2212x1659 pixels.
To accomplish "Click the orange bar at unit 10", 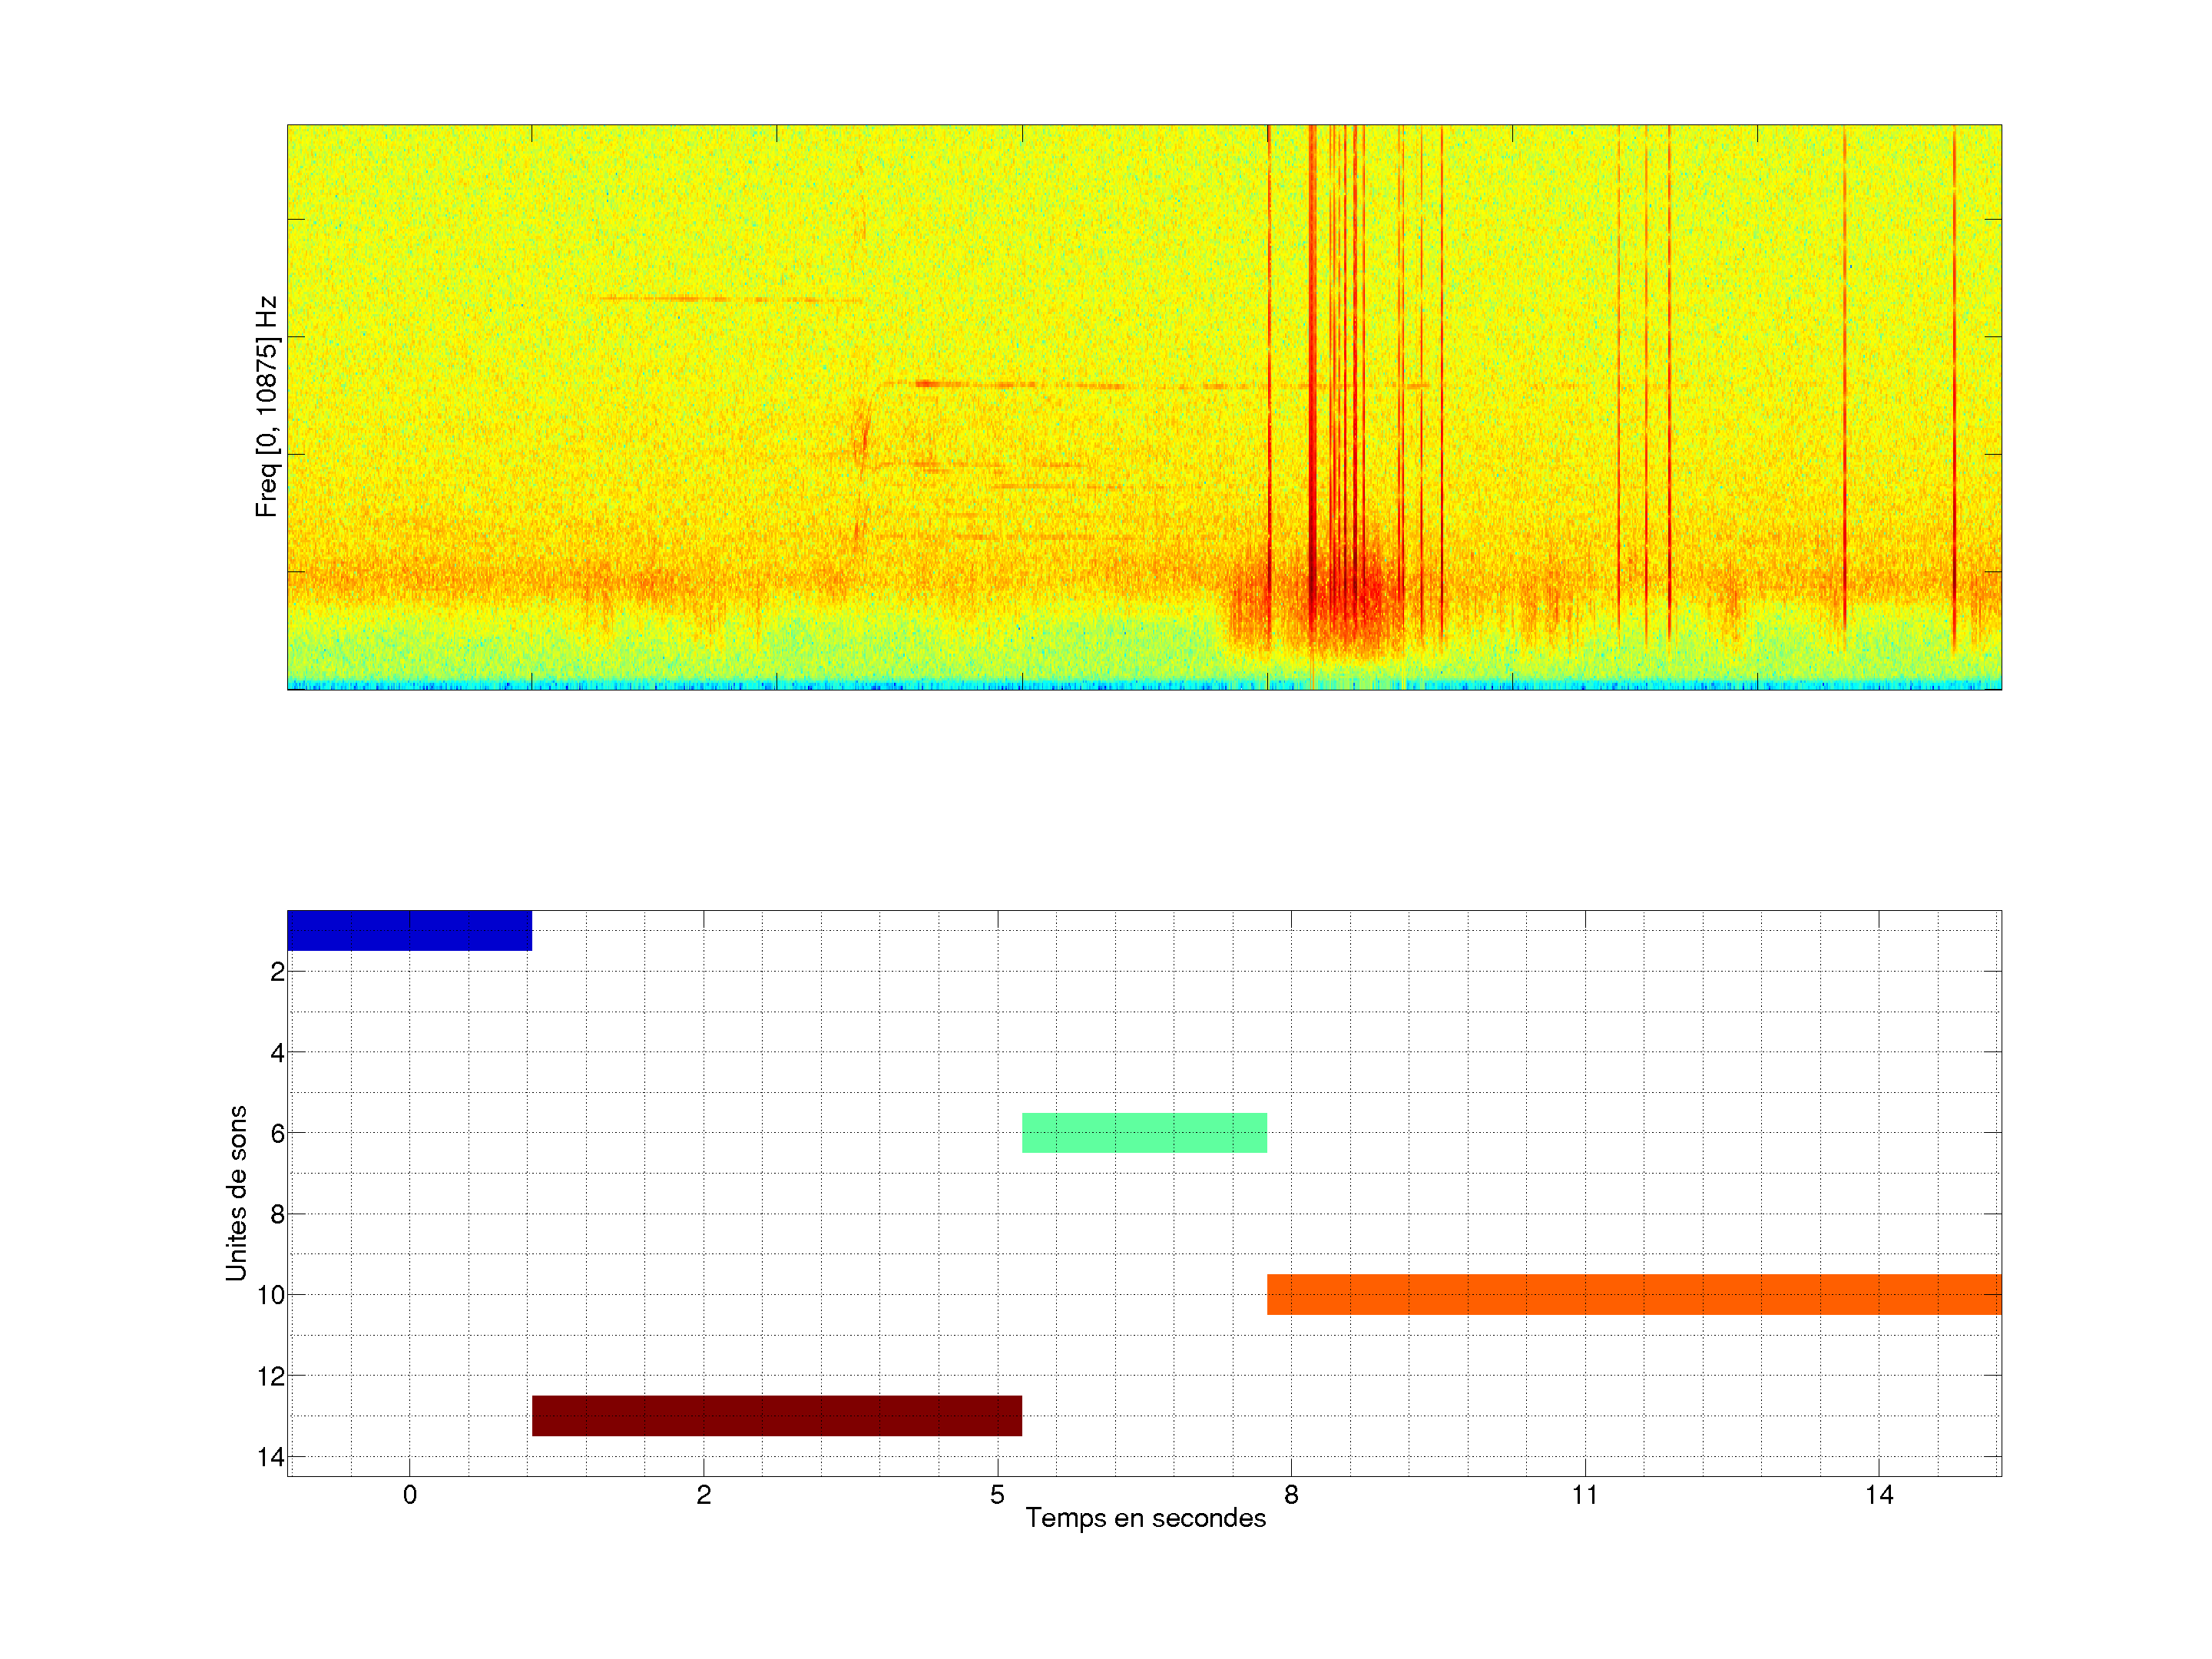I will pyautogui.click(x=1633, y=1294).
